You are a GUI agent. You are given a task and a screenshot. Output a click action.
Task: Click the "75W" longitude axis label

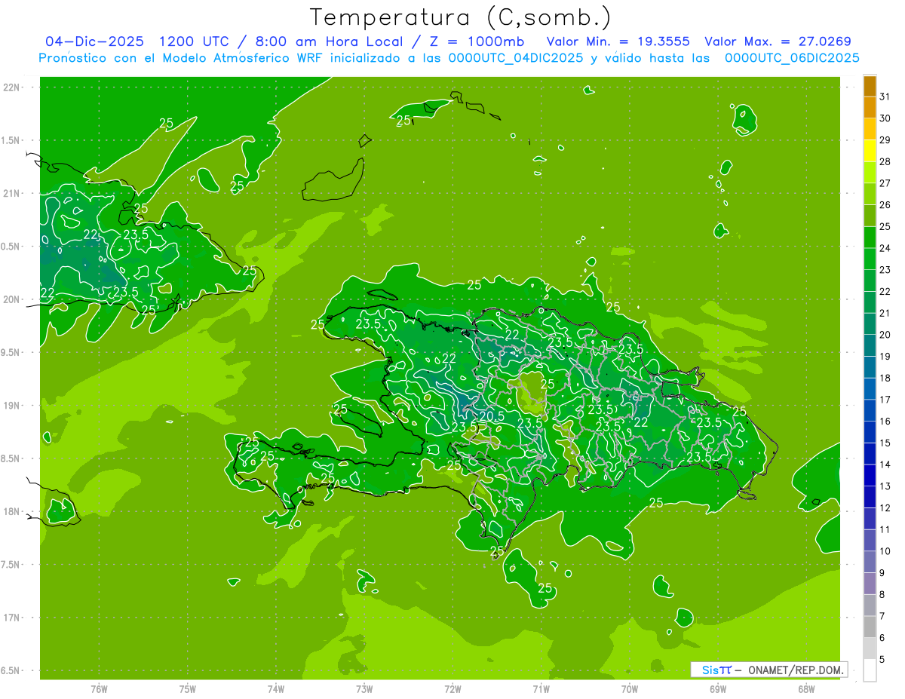pyautogui.click(x=187, y=688)
